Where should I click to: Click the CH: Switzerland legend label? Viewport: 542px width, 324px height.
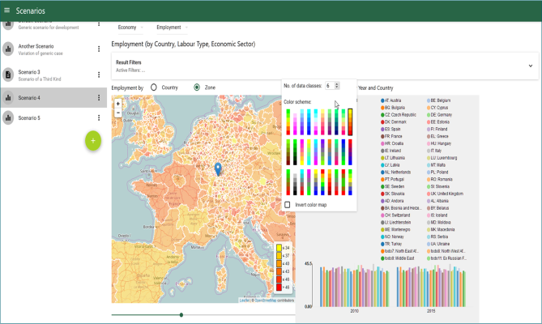[398, 215]
